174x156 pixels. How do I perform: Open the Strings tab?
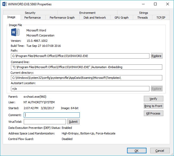point(143,13)
